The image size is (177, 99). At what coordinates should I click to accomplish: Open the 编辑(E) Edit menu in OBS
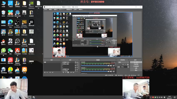click(50, 10)
